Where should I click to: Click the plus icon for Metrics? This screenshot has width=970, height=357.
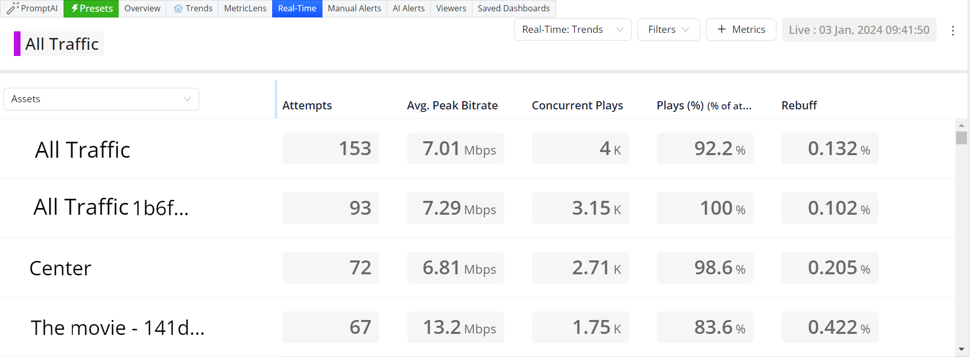pyautogui.click(x=721, y=29)
